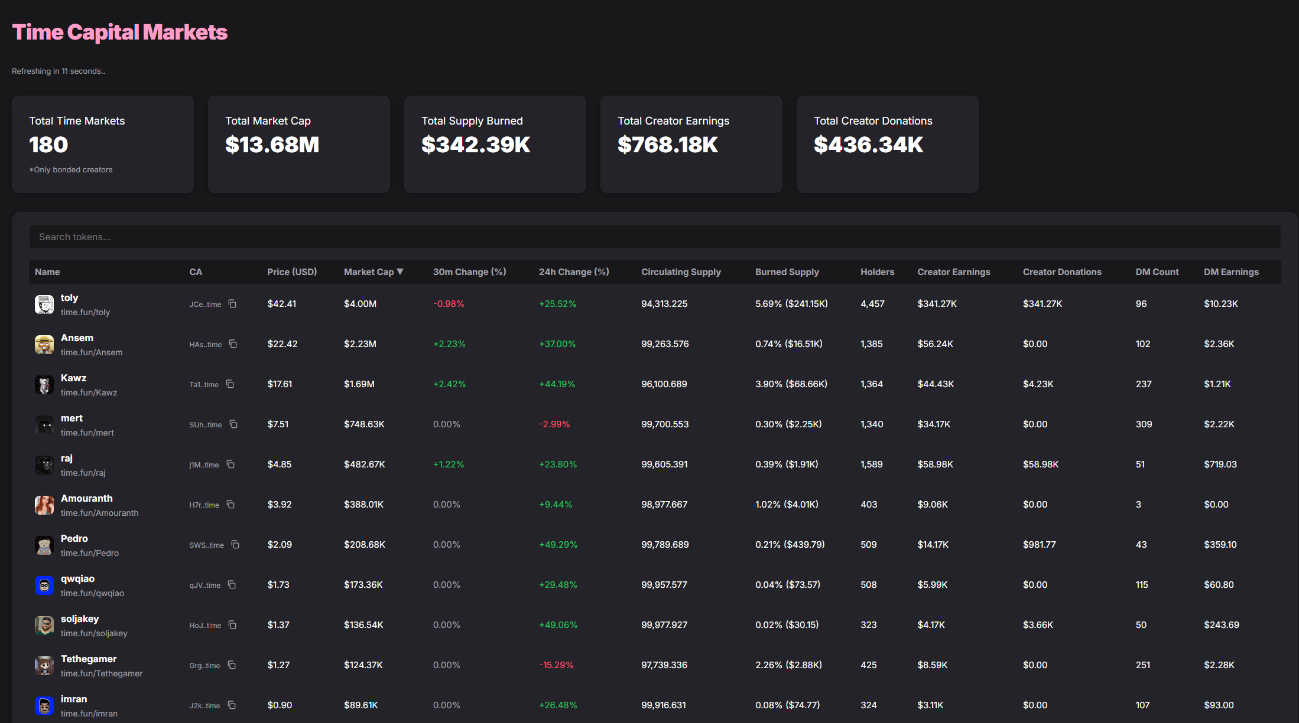Screen dimensions: 1299x723
Task: Copy Amouranth's contract address icon
Action: pos(230,505)
